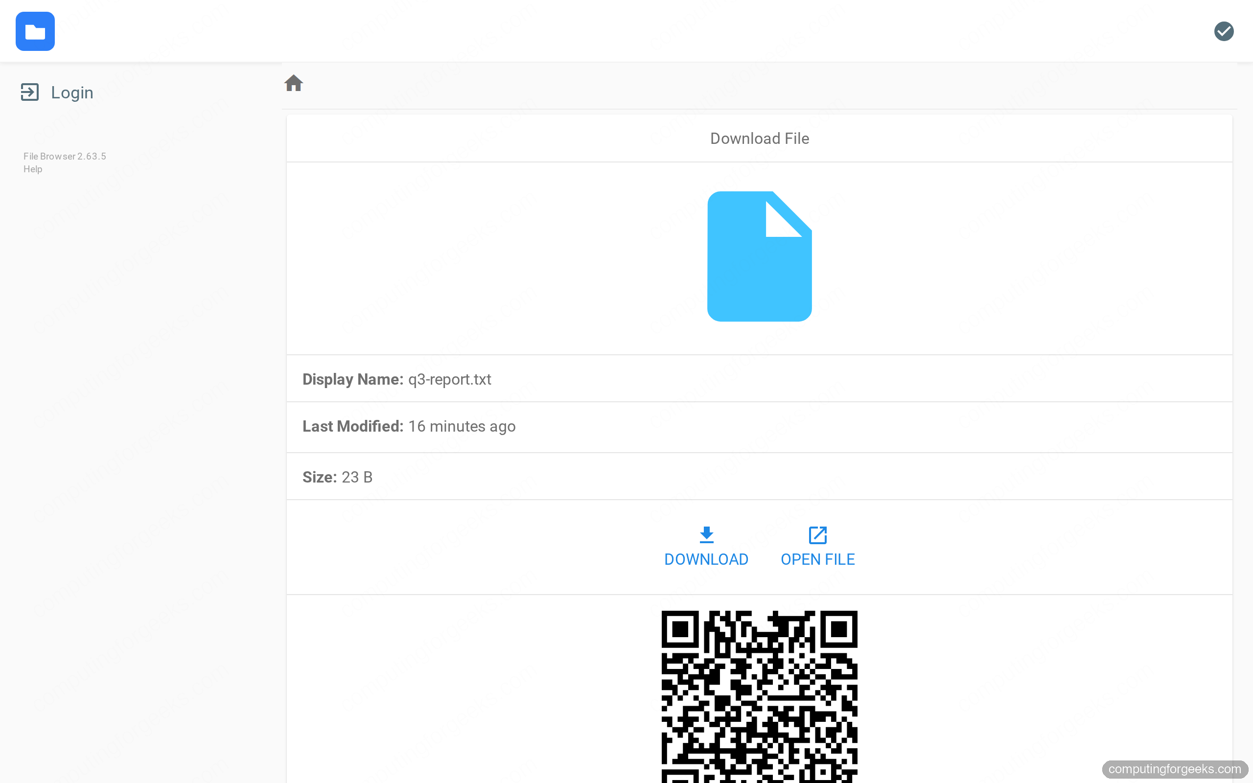Go to the home breadcrumb icon
This screenshot has width=1253, height=783.
tap(294, 83)
